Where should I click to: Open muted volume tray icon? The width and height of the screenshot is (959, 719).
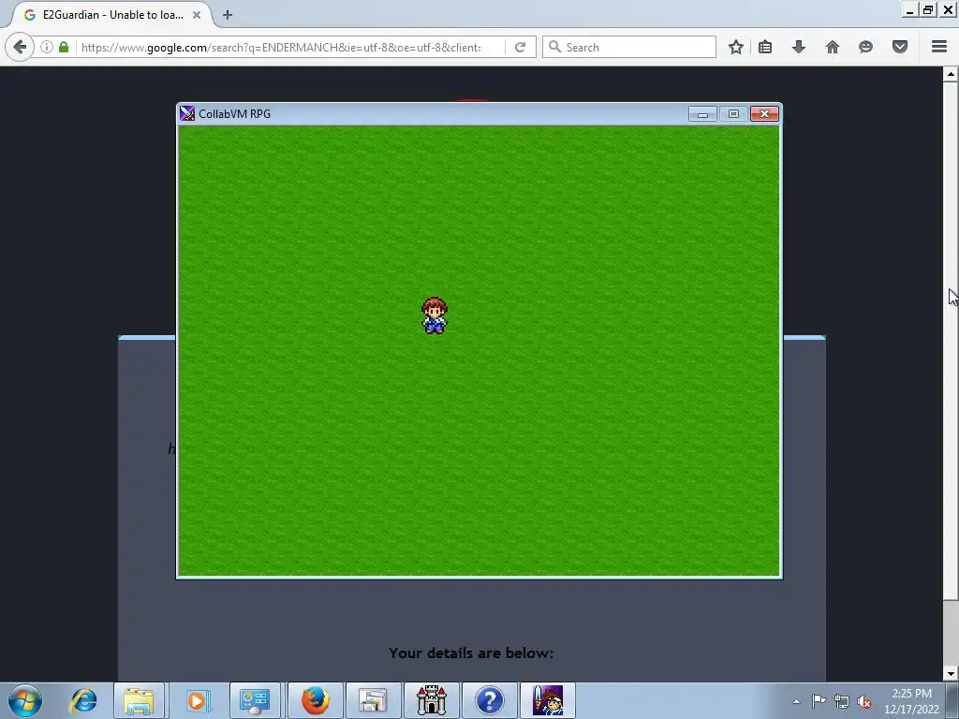point(864,702)
